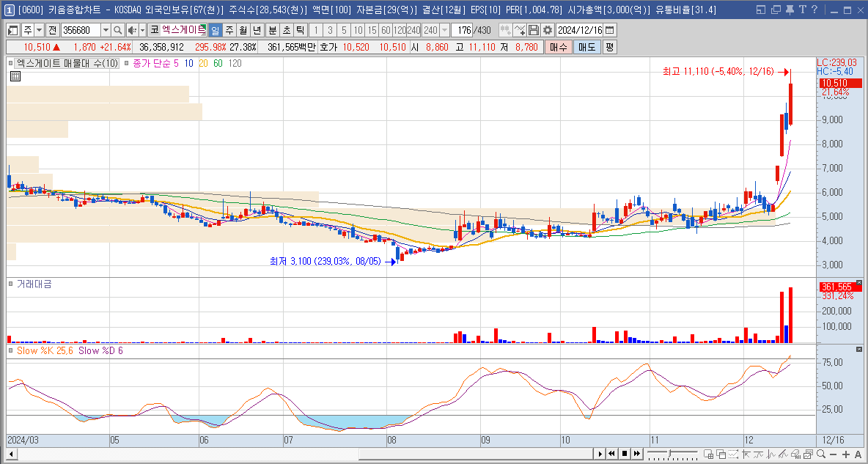The width and height of the screenshot is (868, 464).
Task: Click the split chart grid icon
Action: pos(709,454)
